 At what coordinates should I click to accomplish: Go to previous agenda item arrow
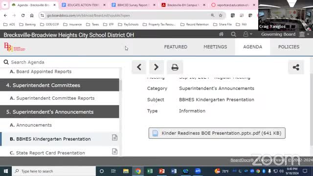139,67
